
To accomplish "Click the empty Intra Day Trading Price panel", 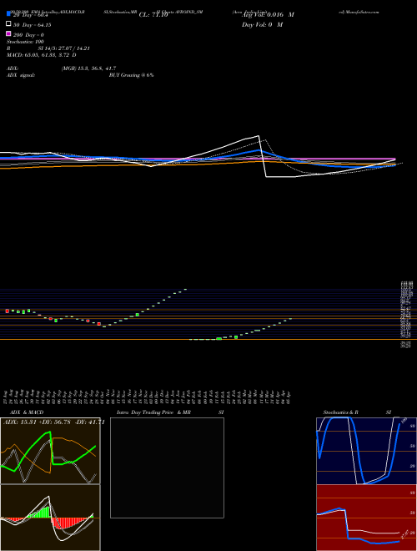I will [x=167, y=468].
